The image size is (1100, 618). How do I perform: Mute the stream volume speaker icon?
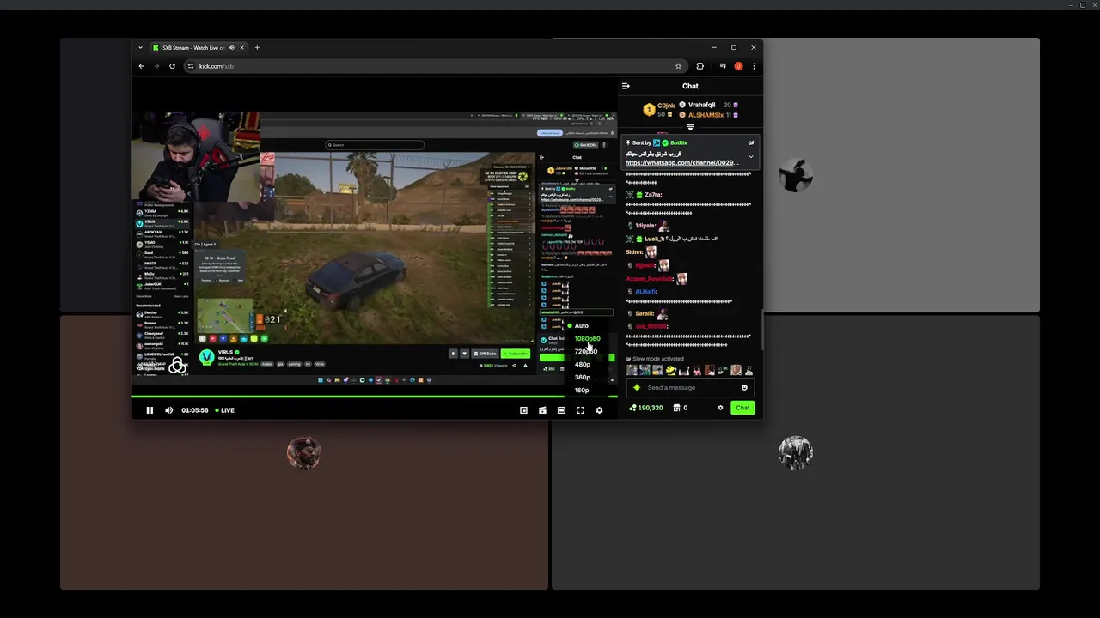tap(168, 410)
